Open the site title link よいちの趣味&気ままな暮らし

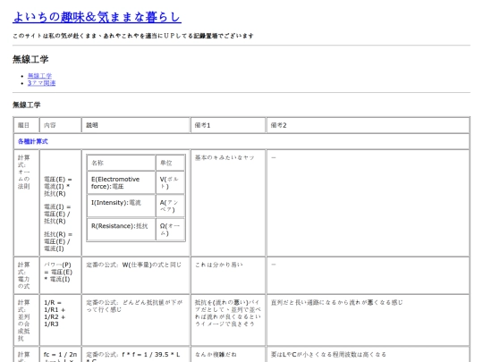(x=97, y=17)
